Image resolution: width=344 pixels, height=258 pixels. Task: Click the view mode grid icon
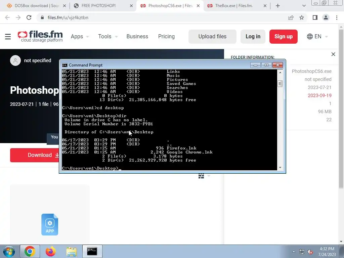[x=201, y=176]
